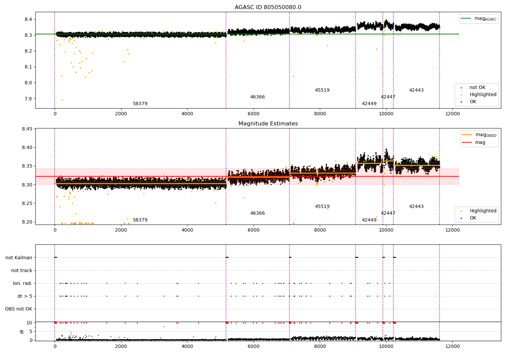The width and height of the screenshot is (506, 354).
Task: Click the 'Ion. rad.' row label
Action: click(23, 283)
